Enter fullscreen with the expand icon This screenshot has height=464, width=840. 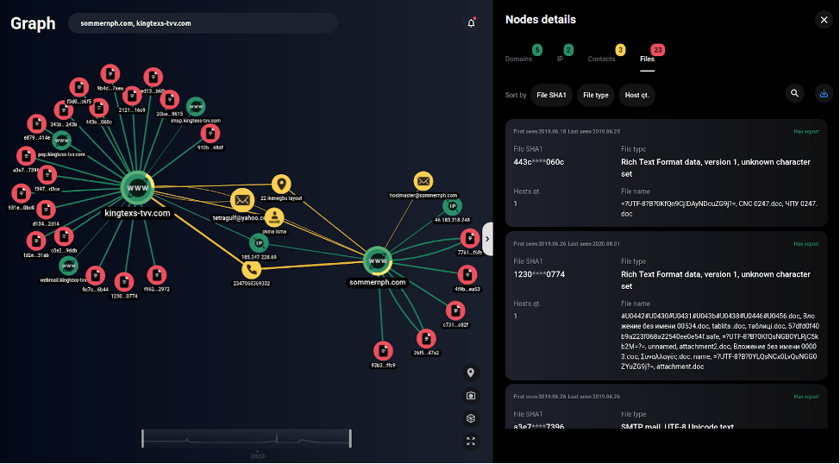coord(471,441)
